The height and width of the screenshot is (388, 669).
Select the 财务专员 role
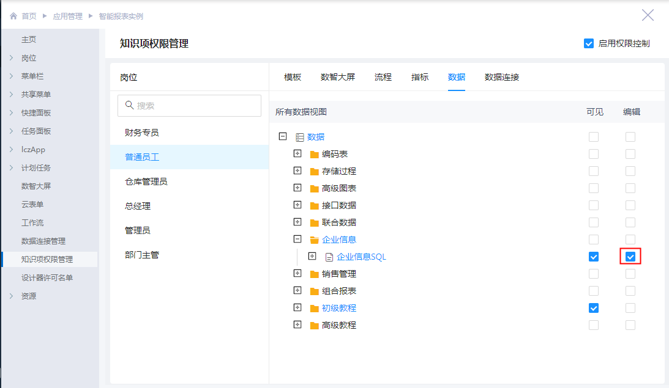(x=142, y=133)
